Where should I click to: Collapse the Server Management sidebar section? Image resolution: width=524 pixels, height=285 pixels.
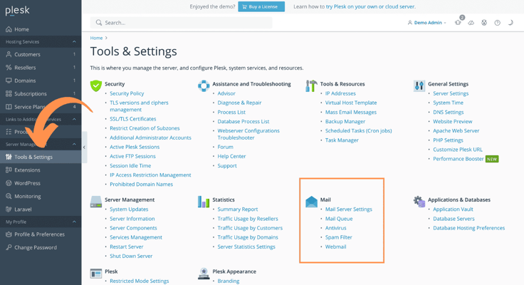tap(74, 144)
